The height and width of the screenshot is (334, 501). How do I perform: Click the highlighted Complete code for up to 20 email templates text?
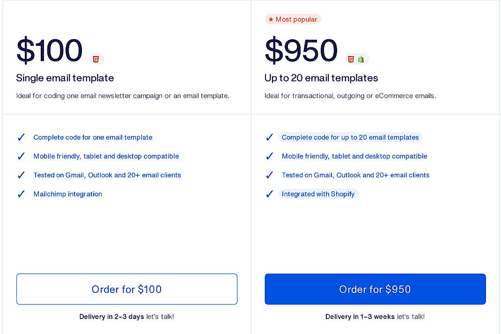click(x=350, y=137)
